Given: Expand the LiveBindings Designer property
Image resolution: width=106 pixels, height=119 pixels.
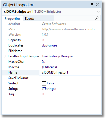Looking at the screenshot, I should click(5, 56).
